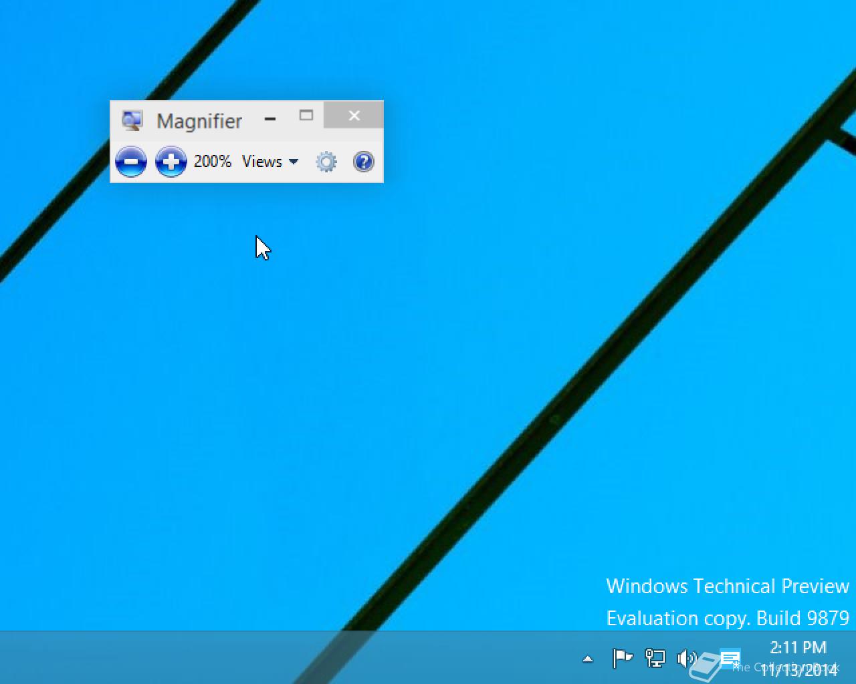
Task: Open Action Center flag icon
Action: pyautogui.click(x=623, y=659)
